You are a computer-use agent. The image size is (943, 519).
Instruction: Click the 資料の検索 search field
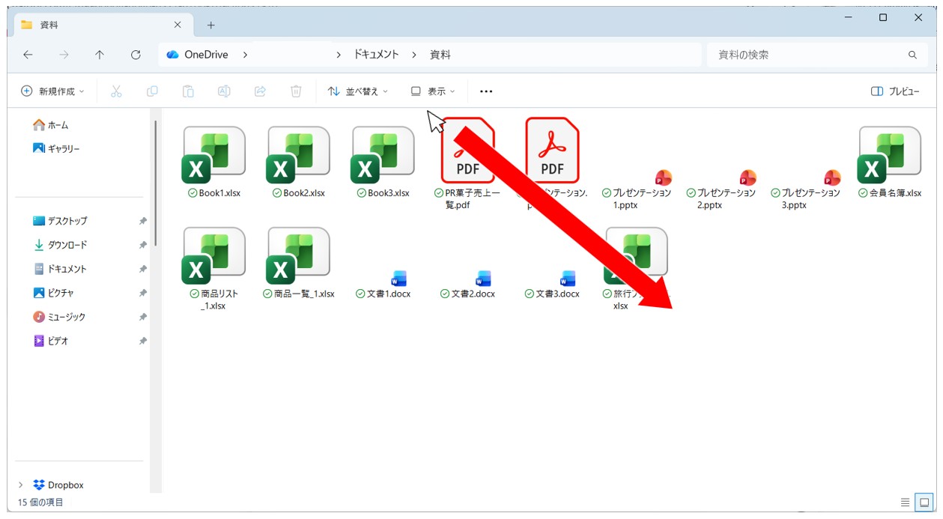click(809, 55)
